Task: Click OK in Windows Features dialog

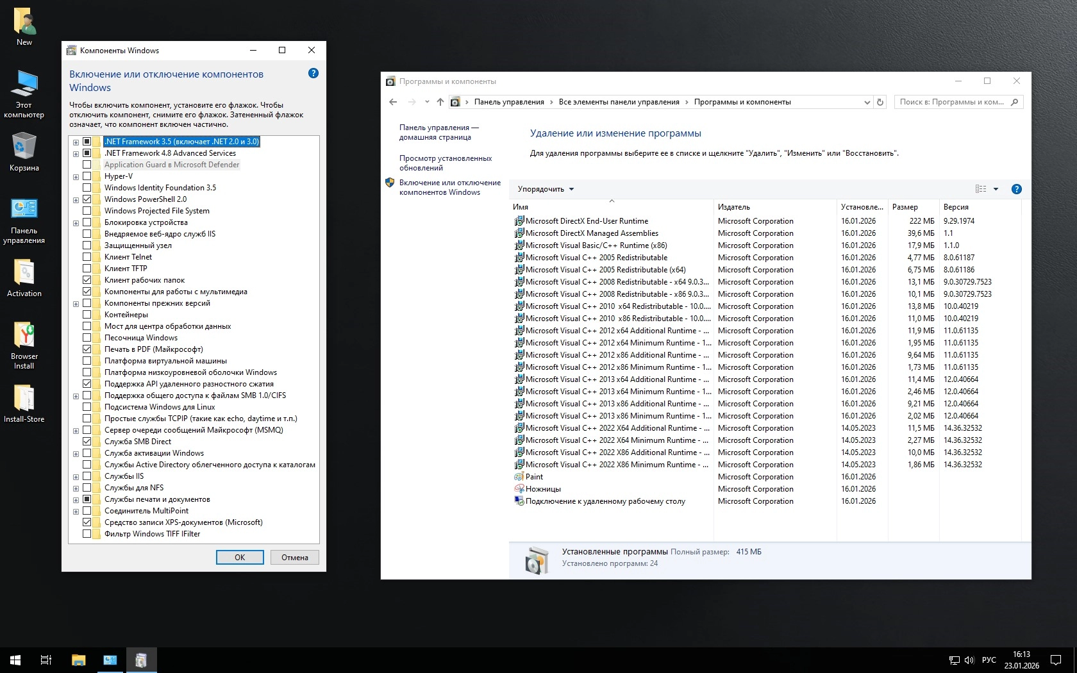Action: click(240, 557)
